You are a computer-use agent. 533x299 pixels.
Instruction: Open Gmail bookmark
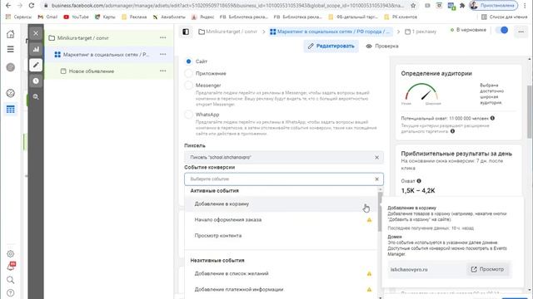coord(47,17)
